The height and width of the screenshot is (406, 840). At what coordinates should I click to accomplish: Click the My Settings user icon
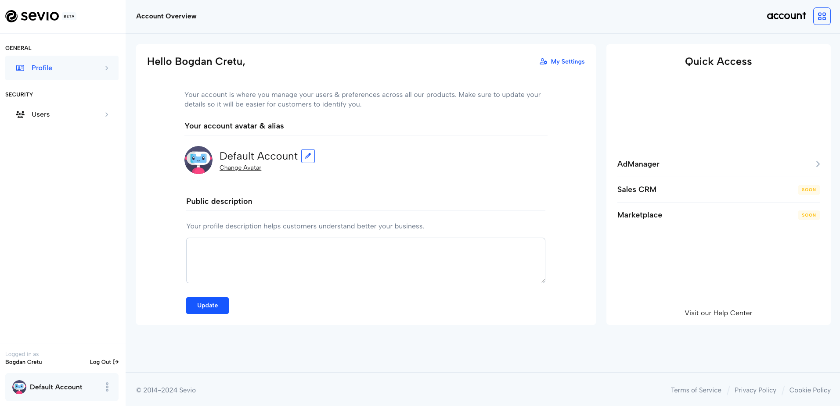point(544,61)
